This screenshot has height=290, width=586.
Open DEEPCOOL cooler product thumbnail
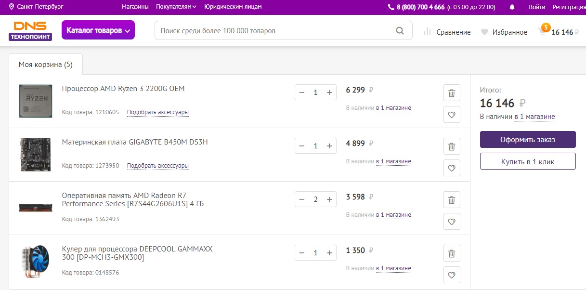click(35, 262)
